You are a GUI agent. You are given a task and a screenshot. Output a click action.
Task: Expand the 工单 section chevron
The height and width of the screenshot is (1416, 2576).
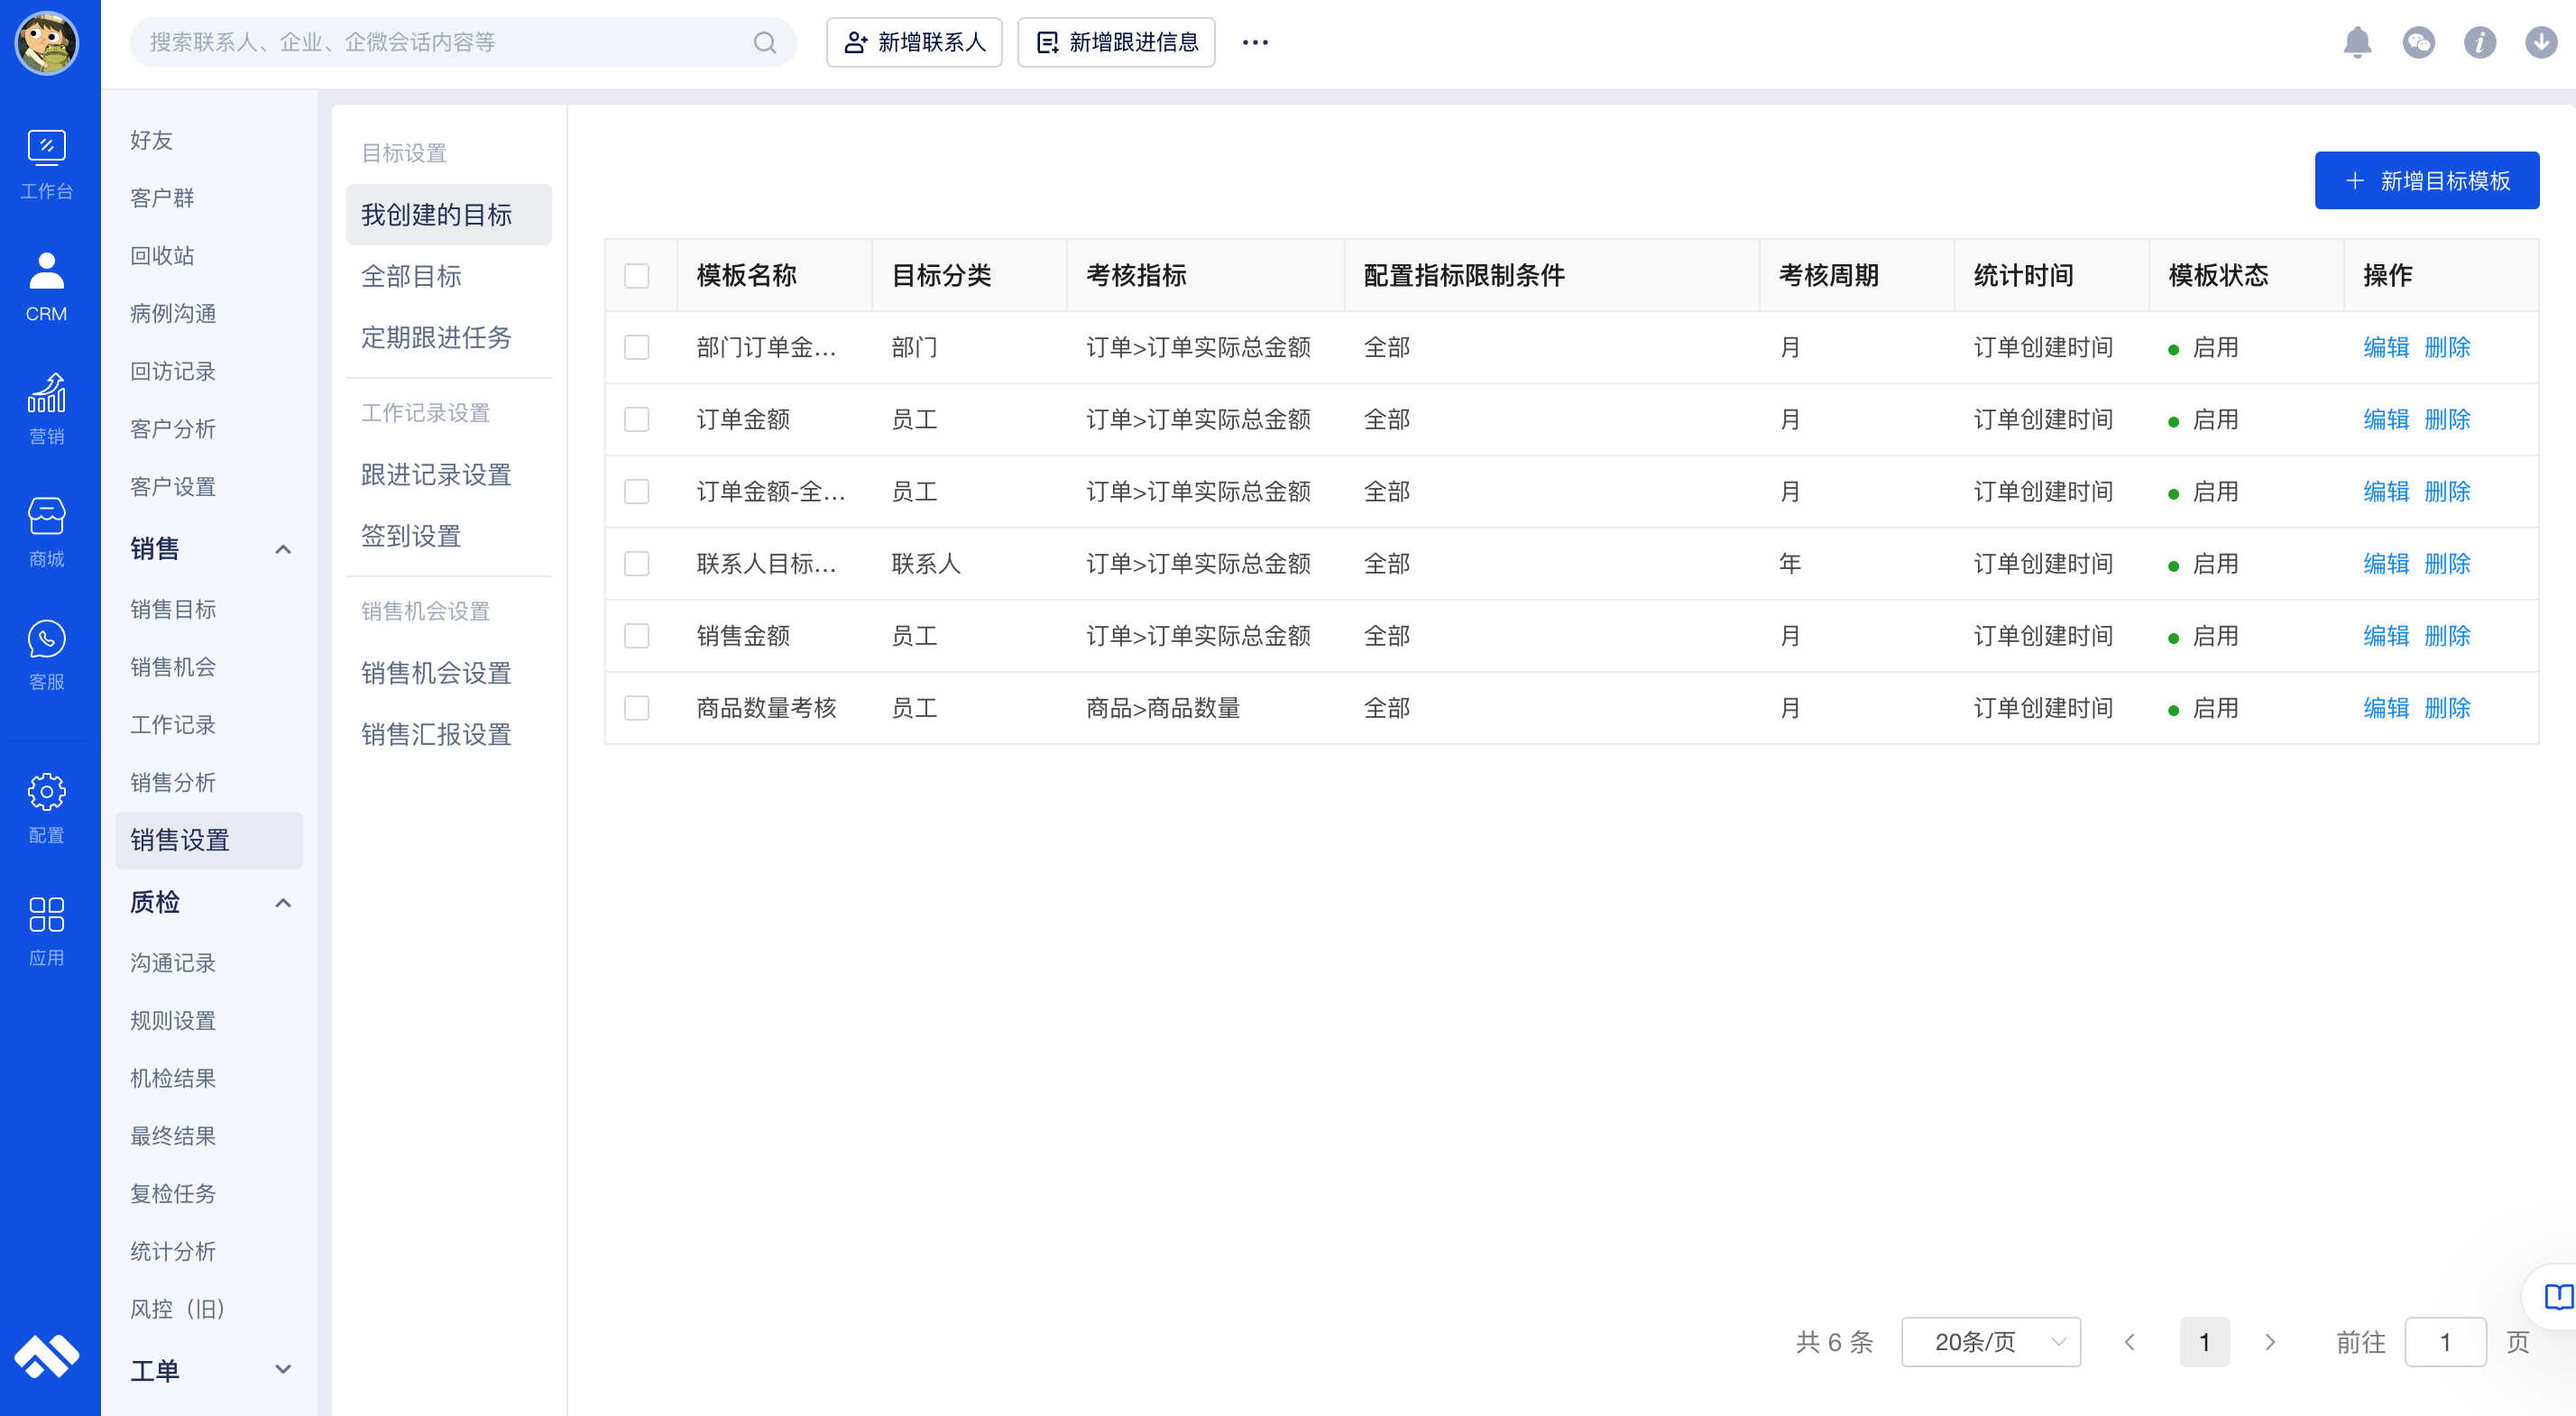(283, 1369)
